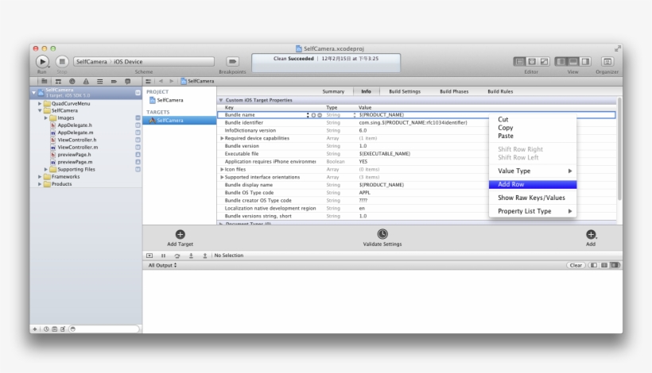
Task: Click the Add Target button
Action: (x=180, y=238)
